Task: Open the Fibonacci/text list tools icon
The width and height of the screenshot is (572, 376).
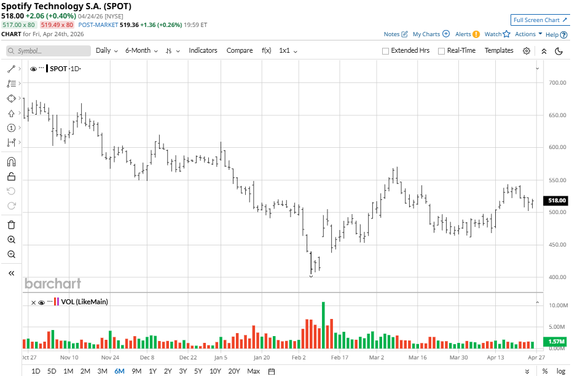Action: tap(11, 83)
